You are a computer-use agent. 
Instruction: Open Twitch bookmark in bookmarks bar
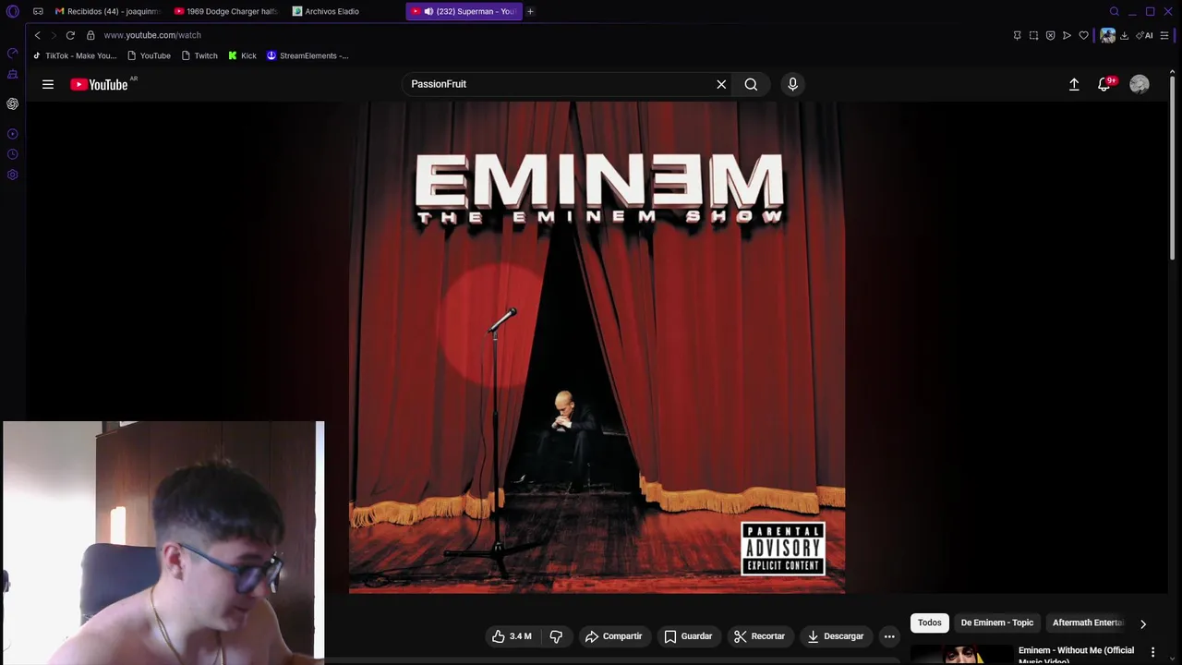click(x=199, y=55)
